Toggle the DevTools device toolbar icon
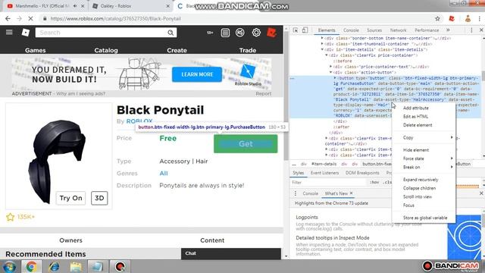The width and height of the screenshot is (485, 273). (305, 30)
